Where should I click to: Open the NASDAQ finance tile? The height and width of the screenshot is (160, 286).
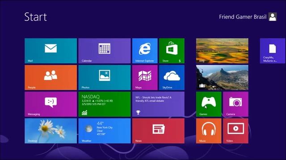(105, 104)
